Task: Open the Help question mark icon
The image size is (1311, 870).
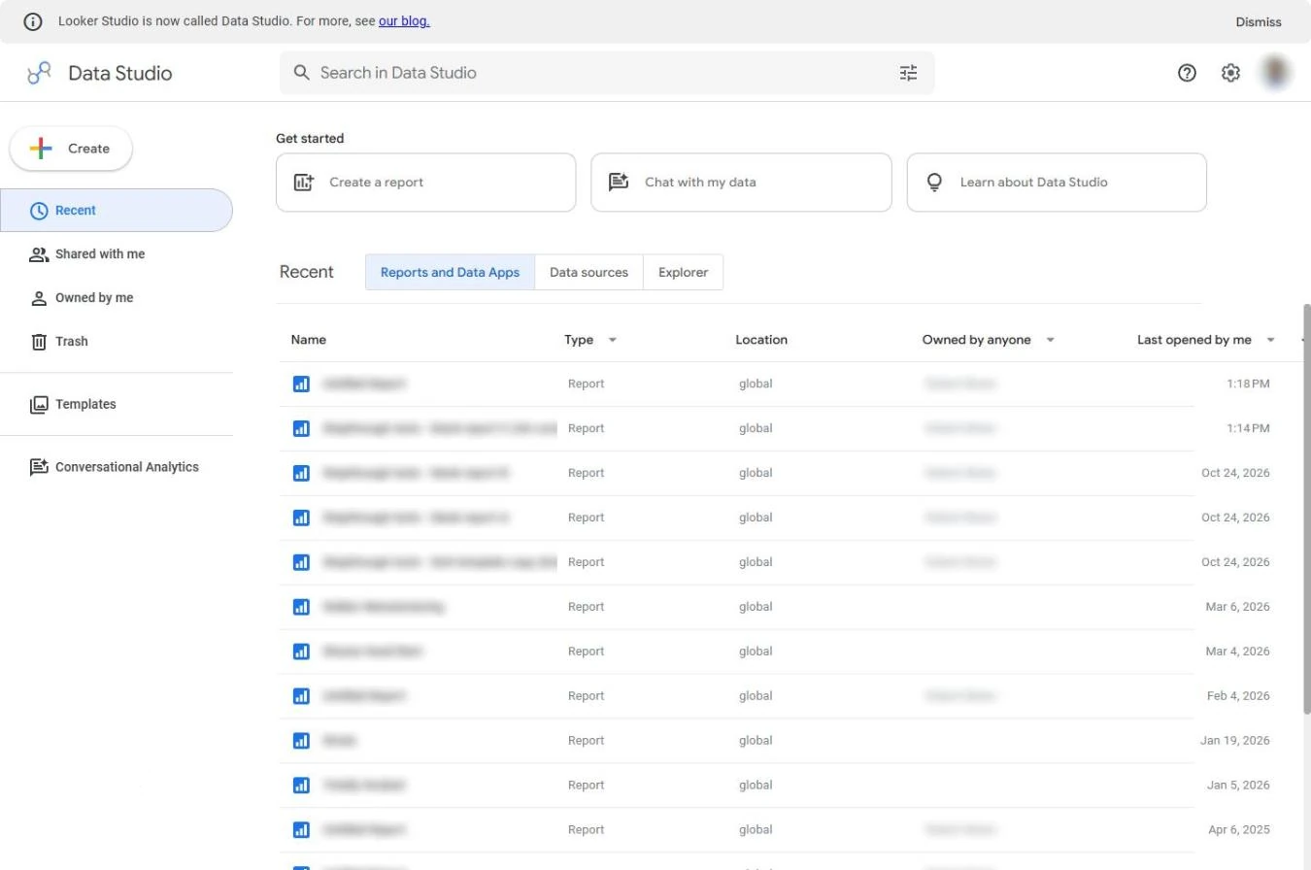Action: [1187, 73]
